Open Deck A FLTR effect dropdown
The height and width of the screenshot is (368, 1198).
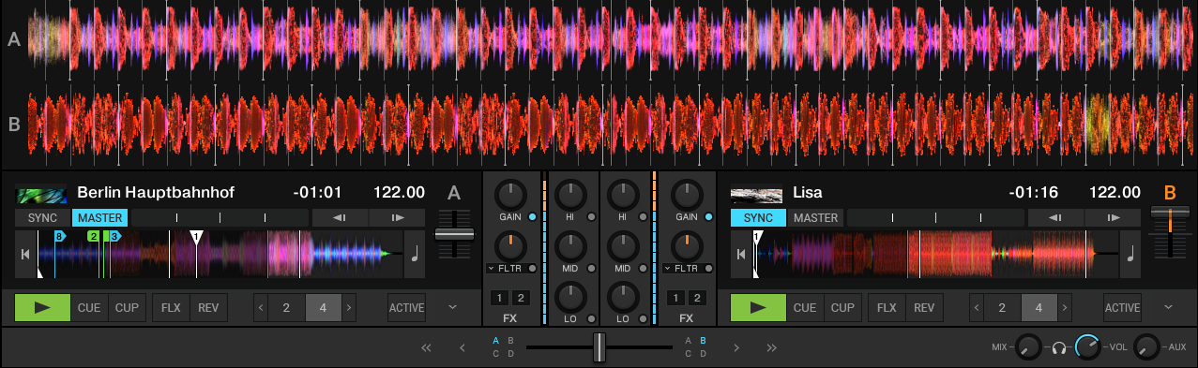point(491,268)
